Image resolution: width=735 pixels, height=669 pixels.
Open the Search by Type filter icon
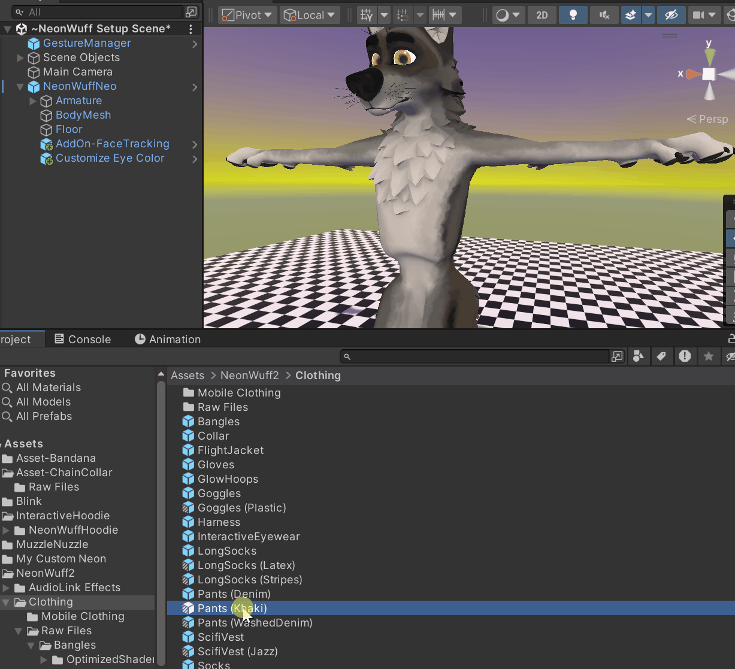[x=639, y=356]
